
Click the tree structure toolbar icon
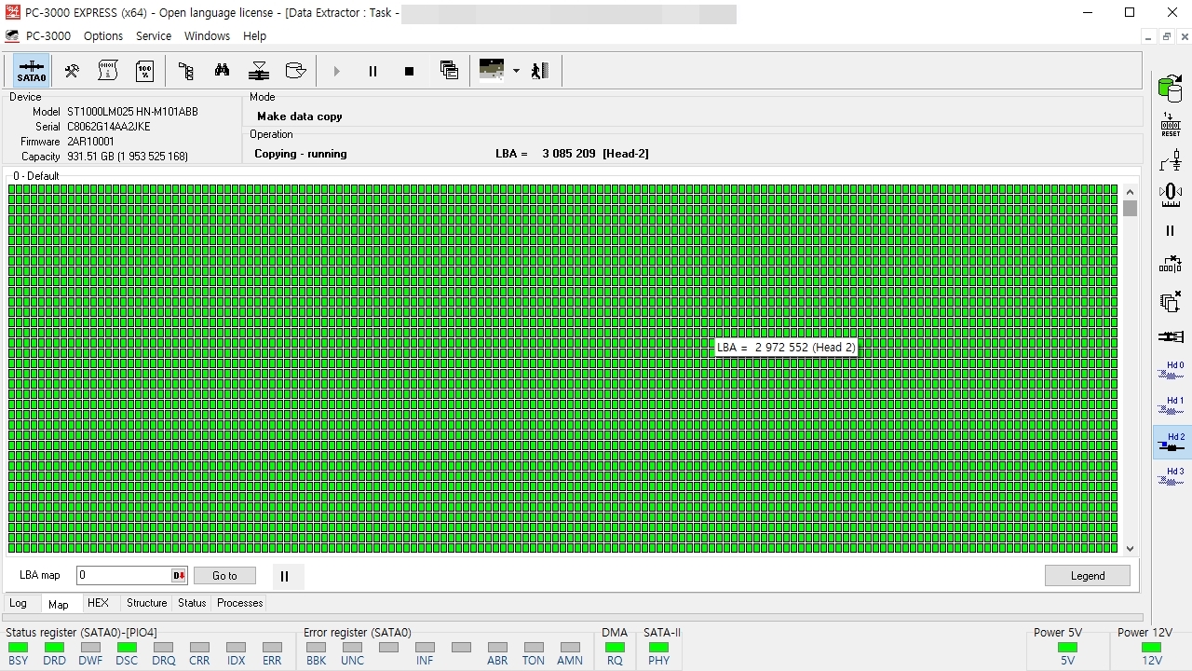(x=185, y=71)
